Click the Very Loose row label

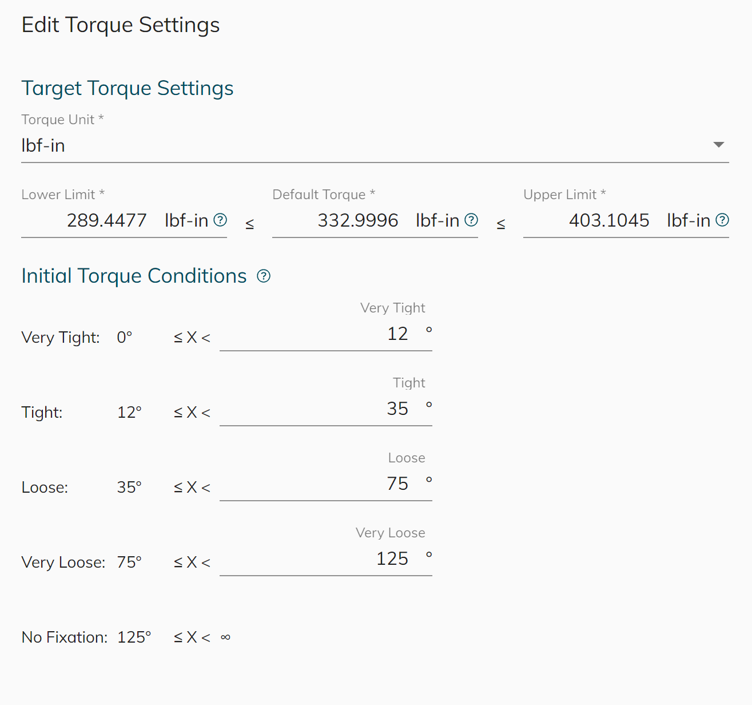point(63,563)
